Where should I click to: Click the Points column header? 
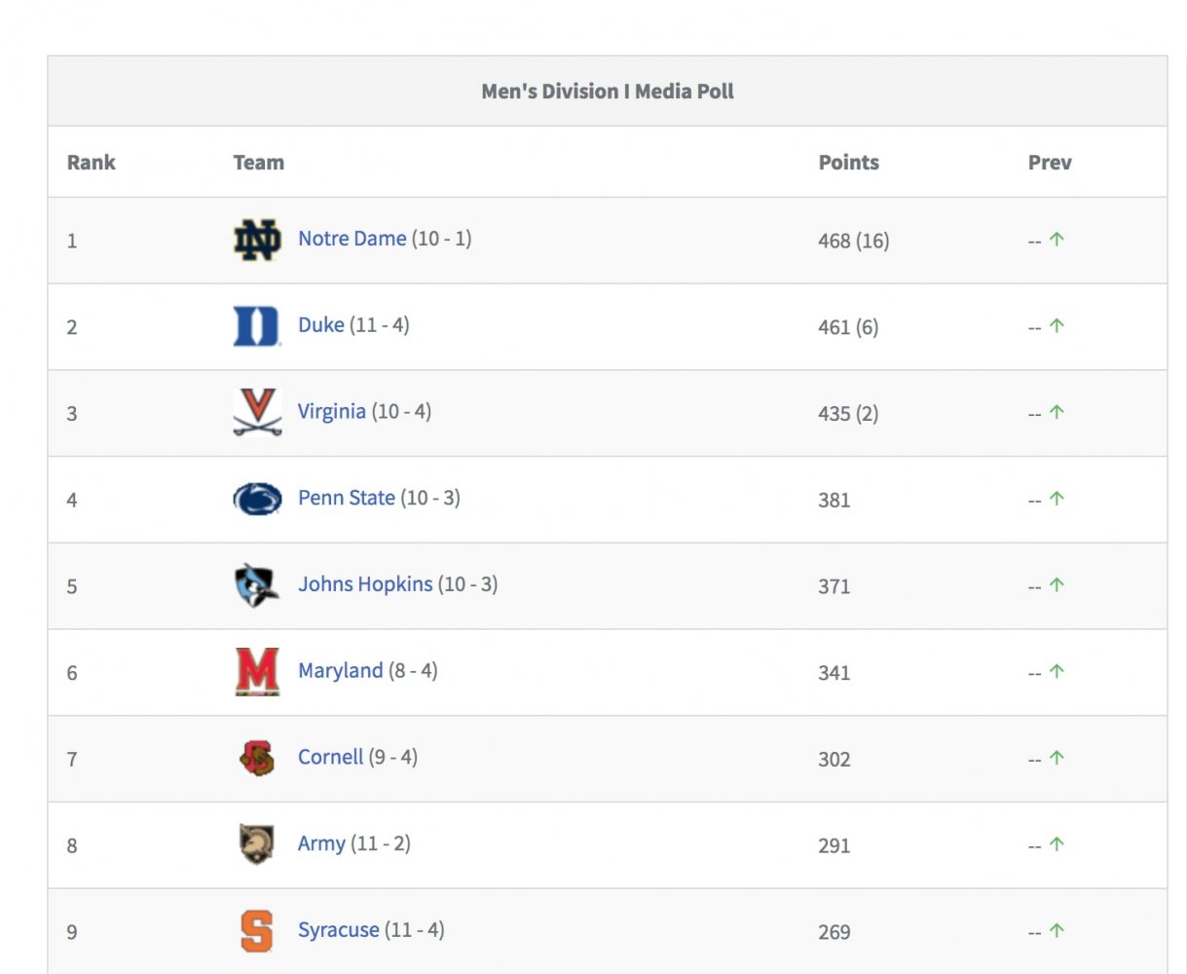click(848, 163)
